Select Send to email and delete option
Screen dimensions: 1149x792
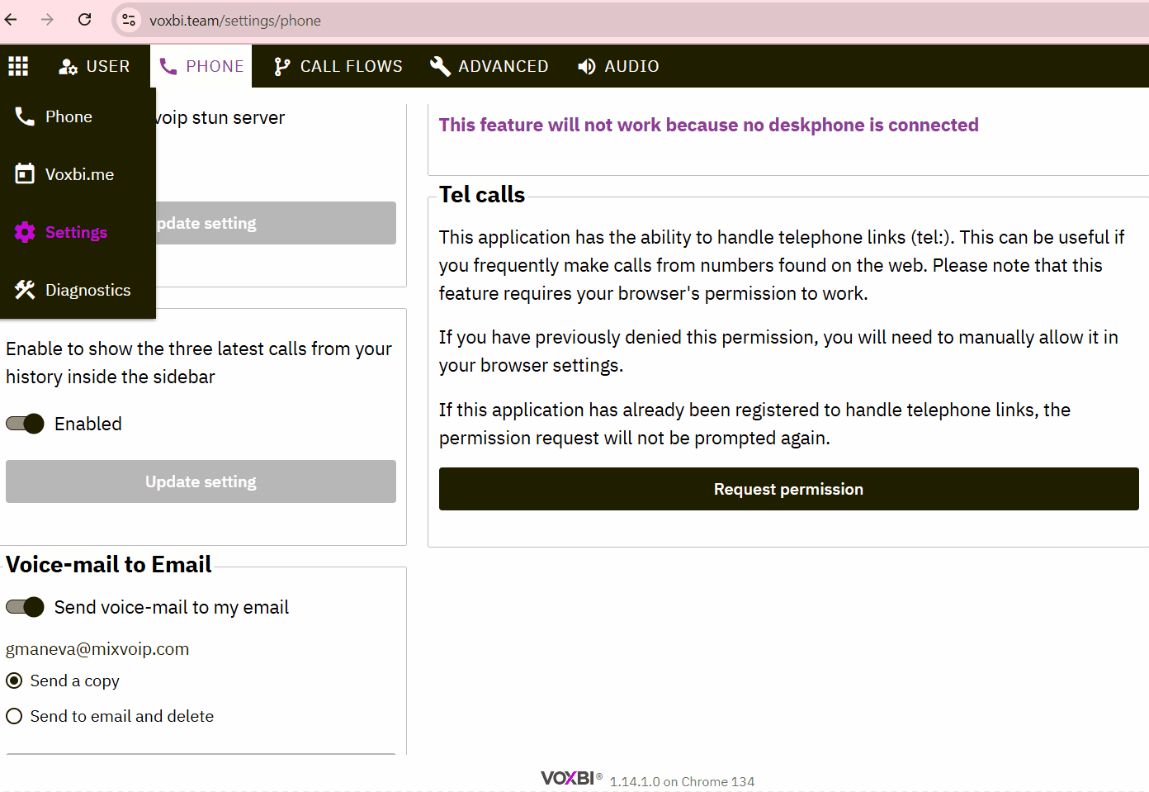click(x=14, y=716)
